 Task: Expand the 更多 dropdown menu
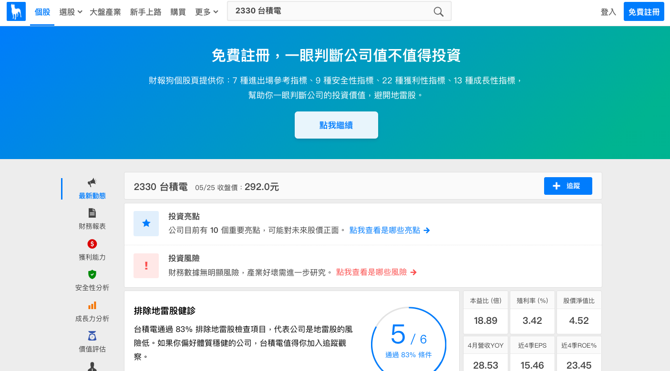[x=206, y=12]
